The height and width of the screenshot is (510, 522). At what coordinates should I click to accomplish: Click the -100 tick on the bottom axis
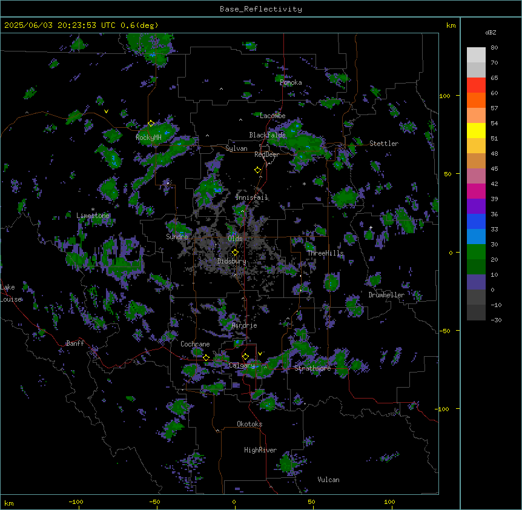pos(76,502)
